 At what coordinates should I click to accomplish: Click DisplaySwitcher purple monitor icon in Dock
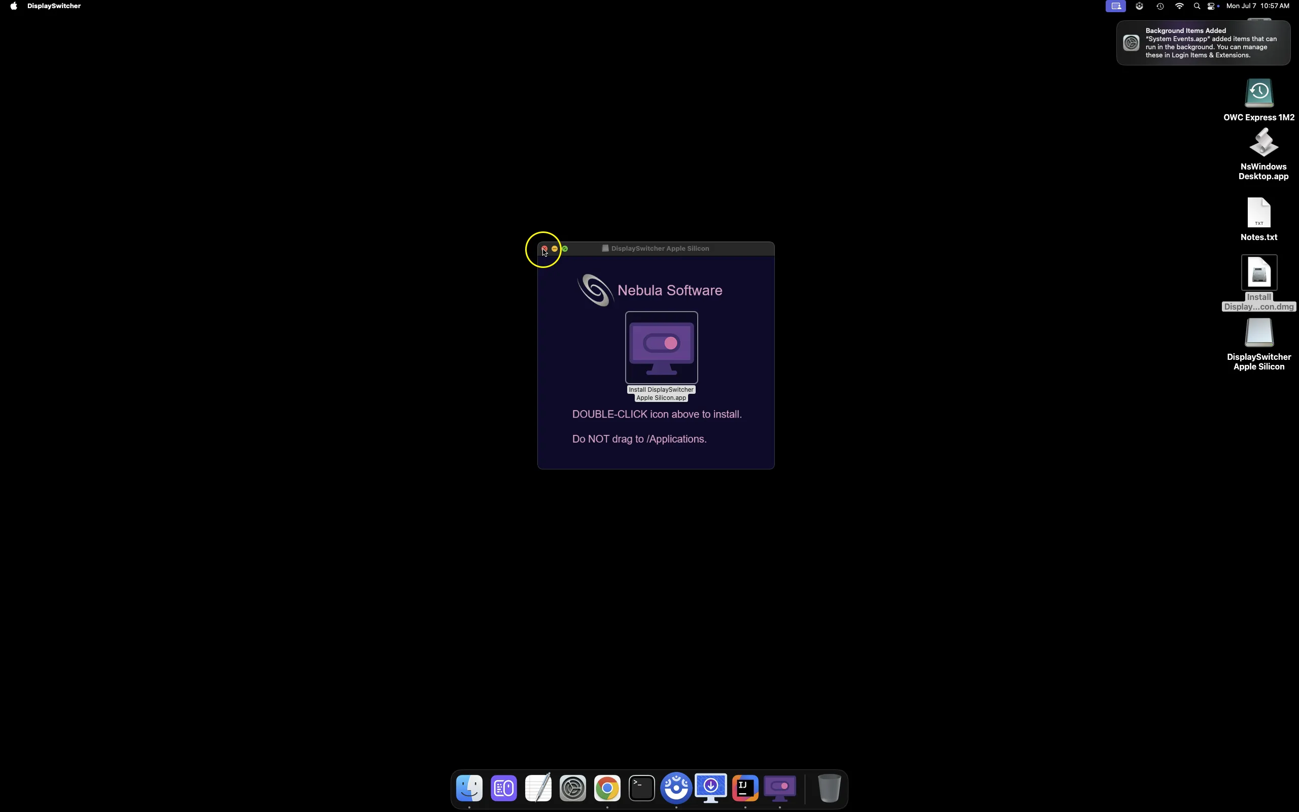(780, 788)
